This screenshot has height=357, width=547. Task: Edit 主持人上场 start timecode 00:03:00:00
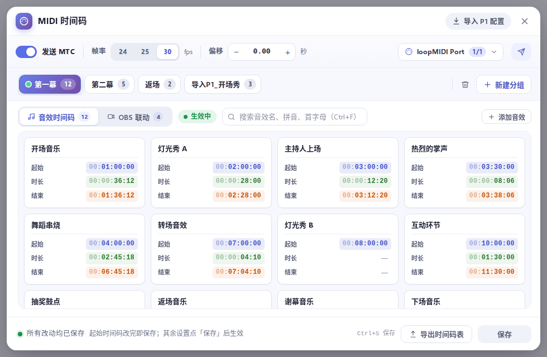click(365, 167)
